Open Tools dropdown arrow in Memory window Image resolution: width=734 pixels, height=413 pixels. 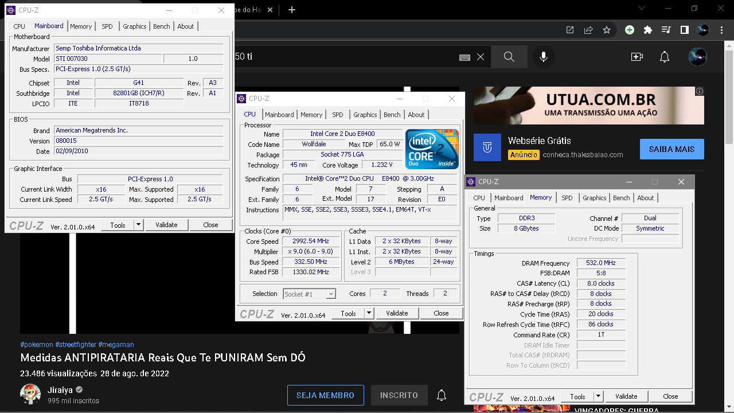[598, 396]
